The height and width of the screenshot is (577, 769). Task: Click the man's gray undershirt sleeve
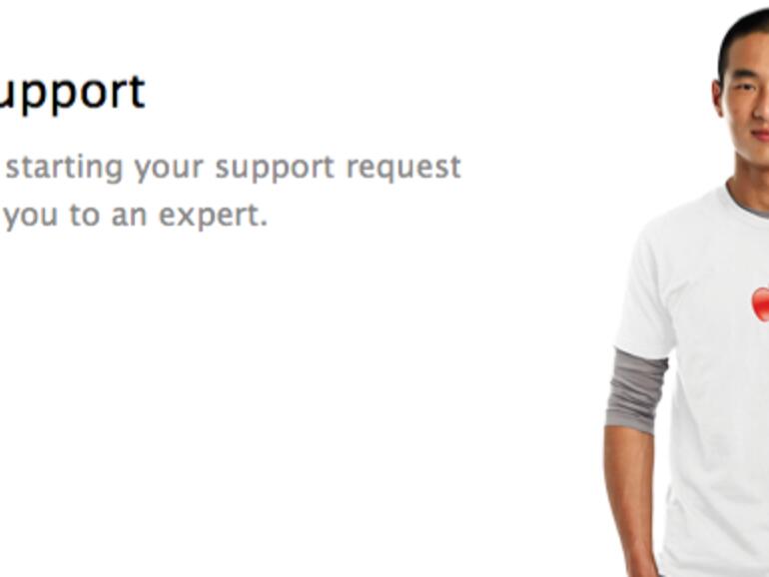point(635,390)
